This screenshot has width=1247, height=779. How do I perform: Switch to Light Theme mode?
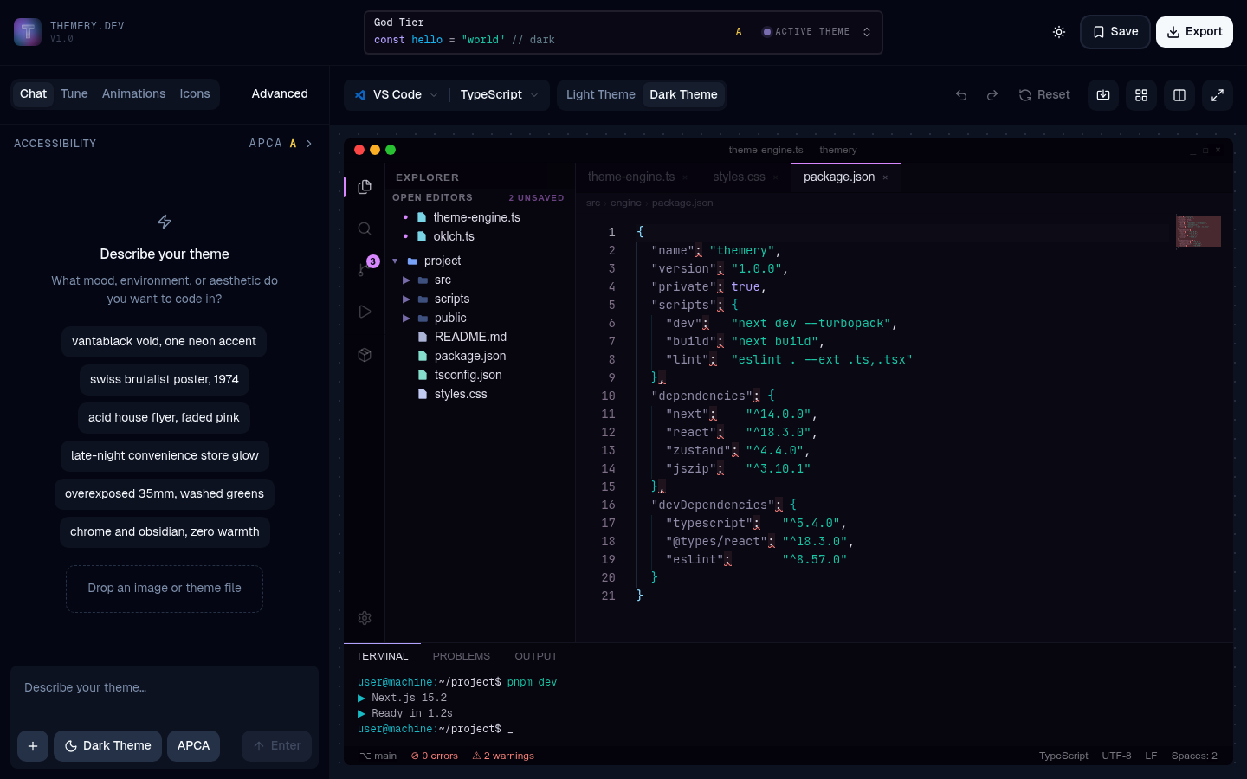coord(601,94)
